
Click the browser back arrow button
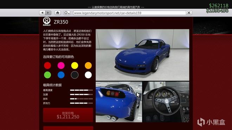[x=42, y=13]
